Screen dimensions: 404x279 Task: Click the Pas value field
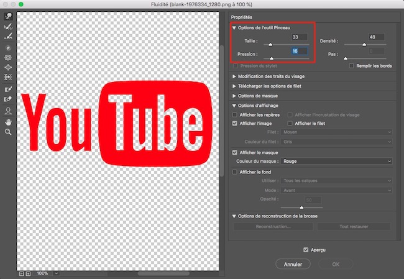pyautogui.click(x=377, y=51)
